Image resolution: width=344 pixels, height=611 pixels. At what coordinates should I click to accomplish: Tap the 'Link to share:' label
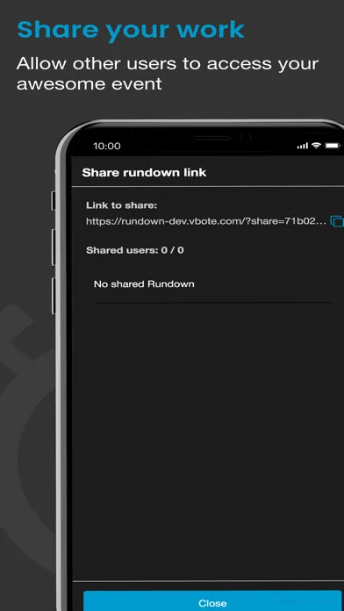point(122,205)
